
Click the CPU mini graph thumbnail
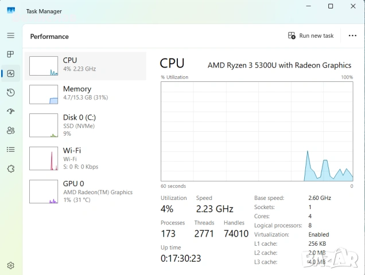44,66
